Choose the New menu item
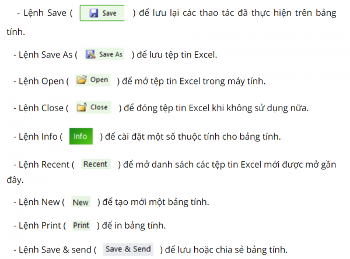This screenshot has width=350, height=259. (x=81, y=202)
